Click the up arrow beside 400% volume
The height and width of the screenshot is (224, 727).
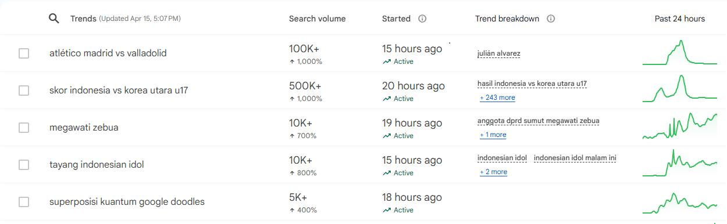pos(291,210)
